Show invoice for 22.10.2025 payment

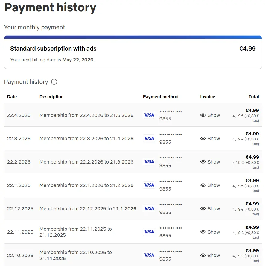point(210,256)
